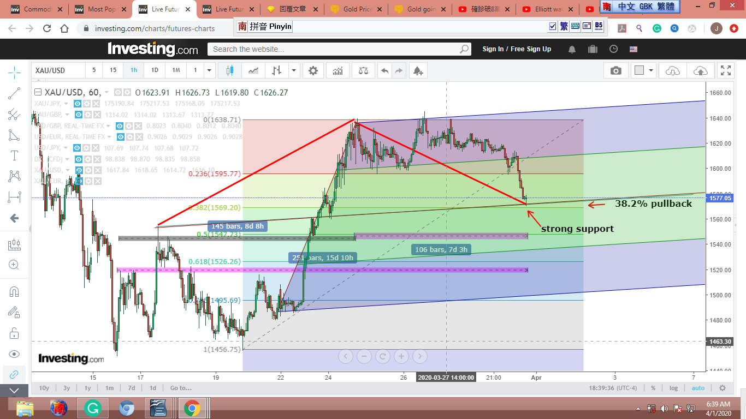
Task: Save chart layout to cloud
Action: (700, 70)
